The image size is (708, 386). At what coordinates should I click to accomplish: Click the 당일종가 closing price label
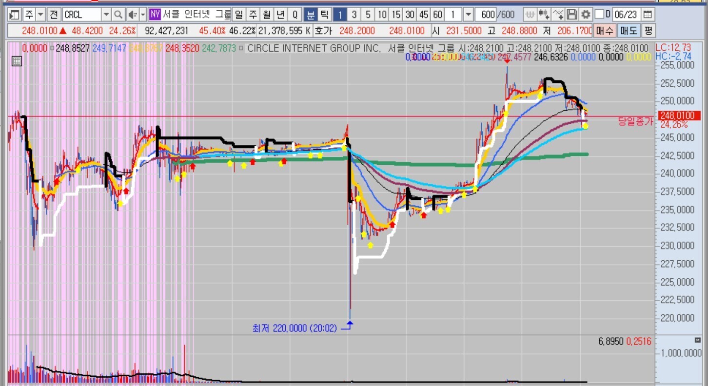635,121
